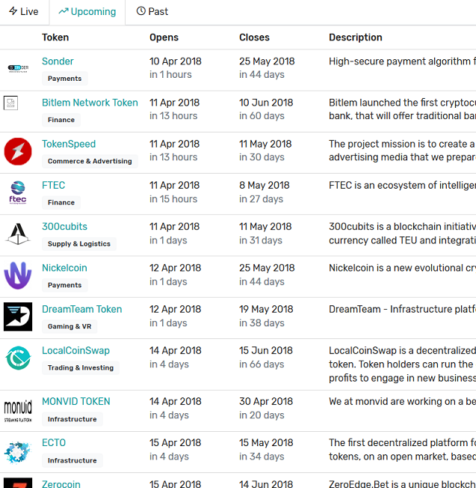Click FTEC's close date 8 May 2018
Viewport: 476px width, 488px height.
(264, 185)
